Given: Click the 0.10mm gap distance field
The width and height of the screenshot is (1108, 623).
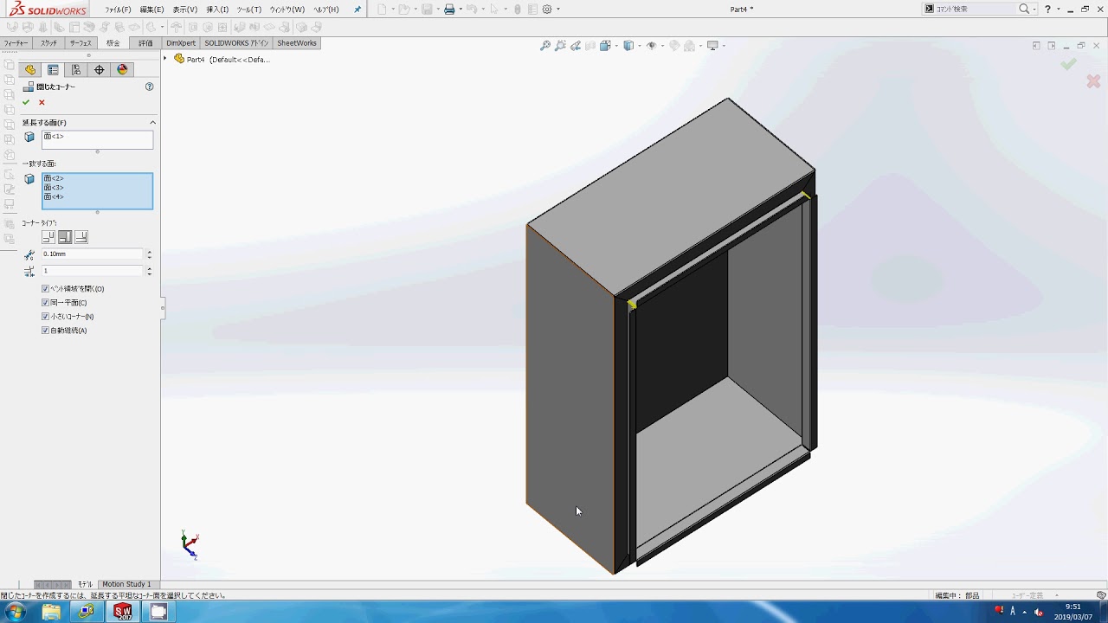Looking at the screenshot, I should [92, 254].
